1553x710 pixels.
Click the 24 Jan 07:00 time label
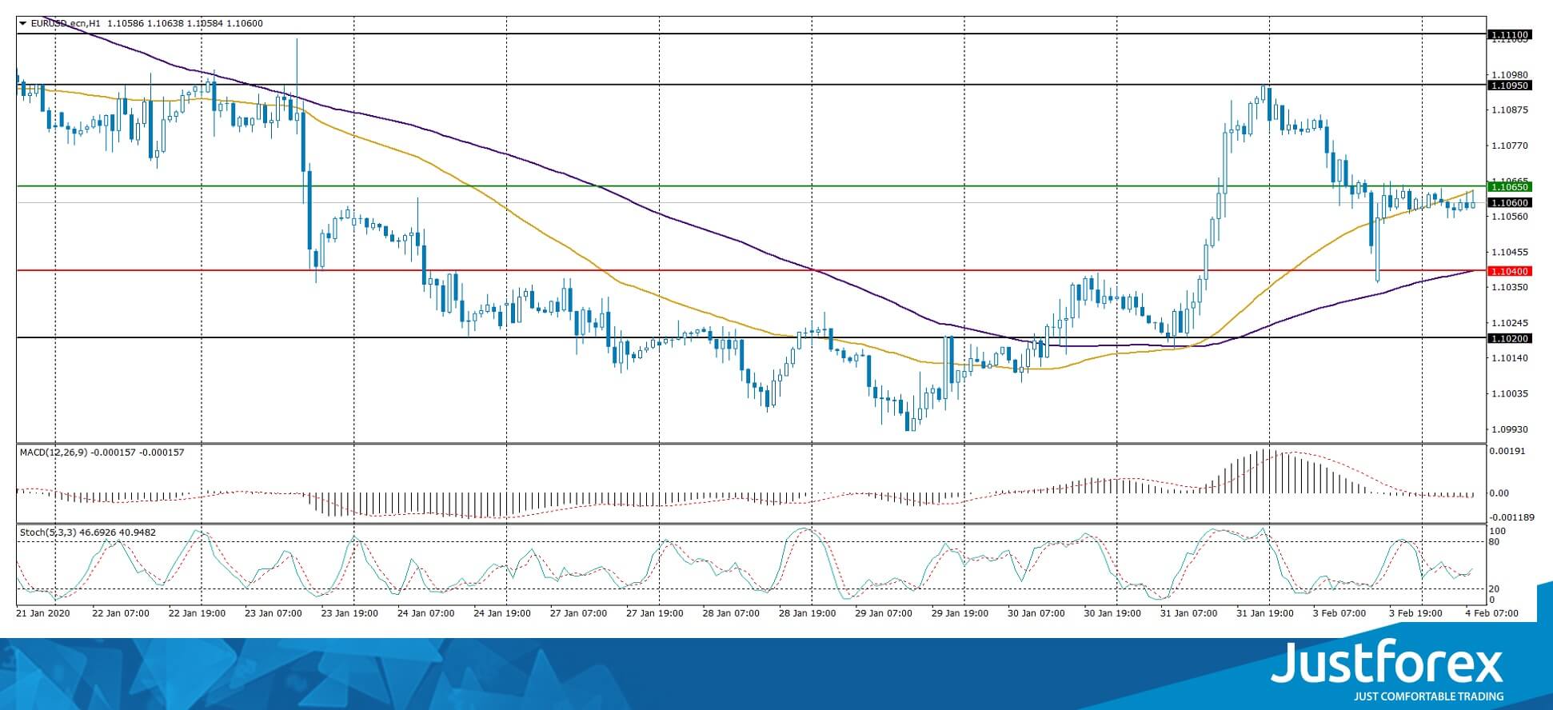point(426,613)
